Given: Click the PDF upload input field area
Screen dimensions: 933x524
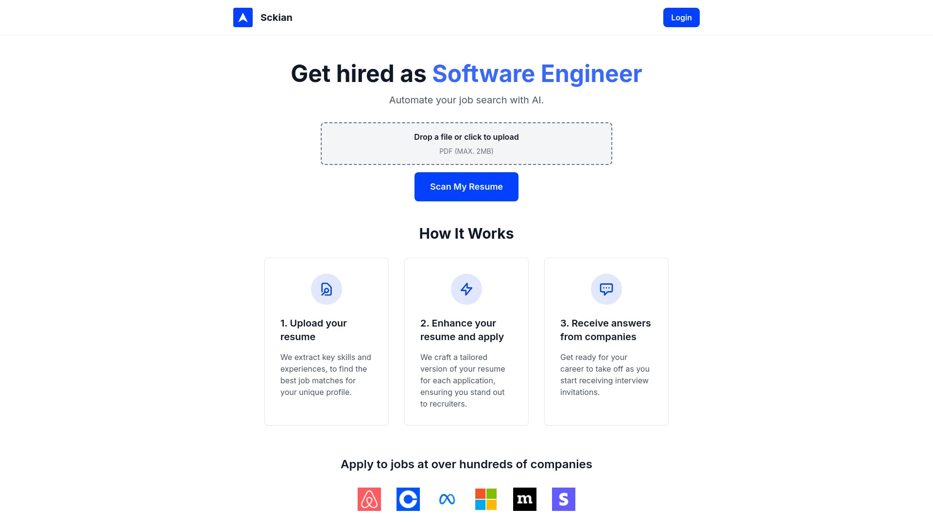Looking at the screenshot, I should tap(466, 143).
